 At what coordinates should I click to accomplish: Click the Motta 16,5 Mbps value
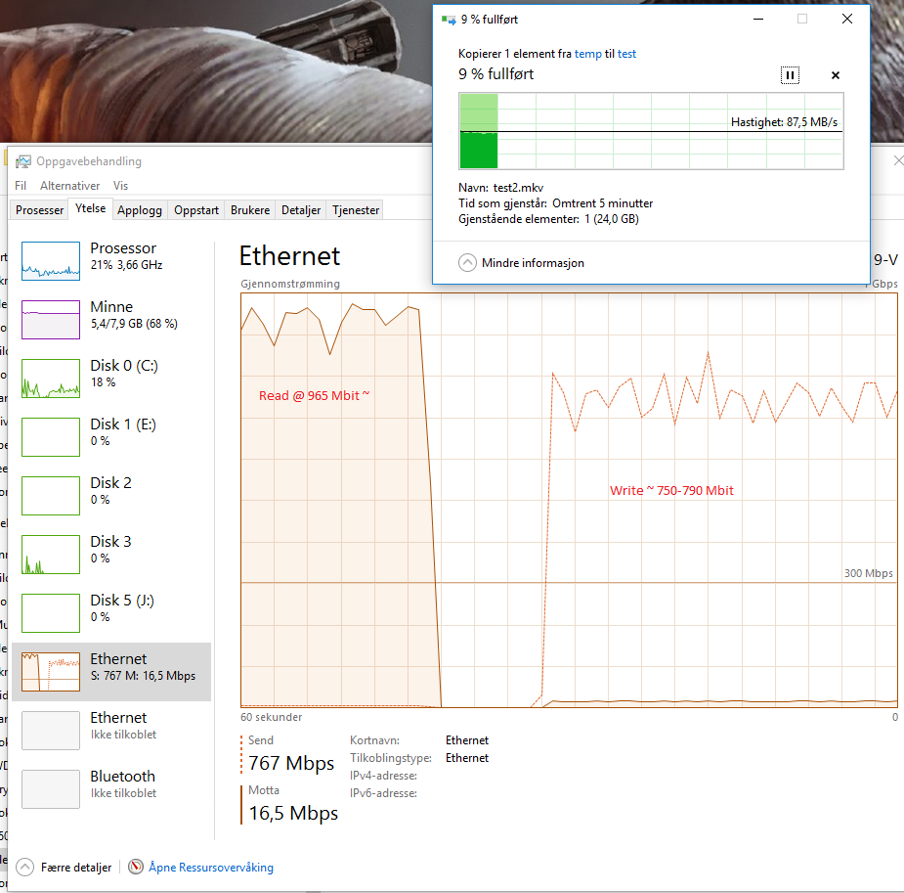[x=293, y=813]
